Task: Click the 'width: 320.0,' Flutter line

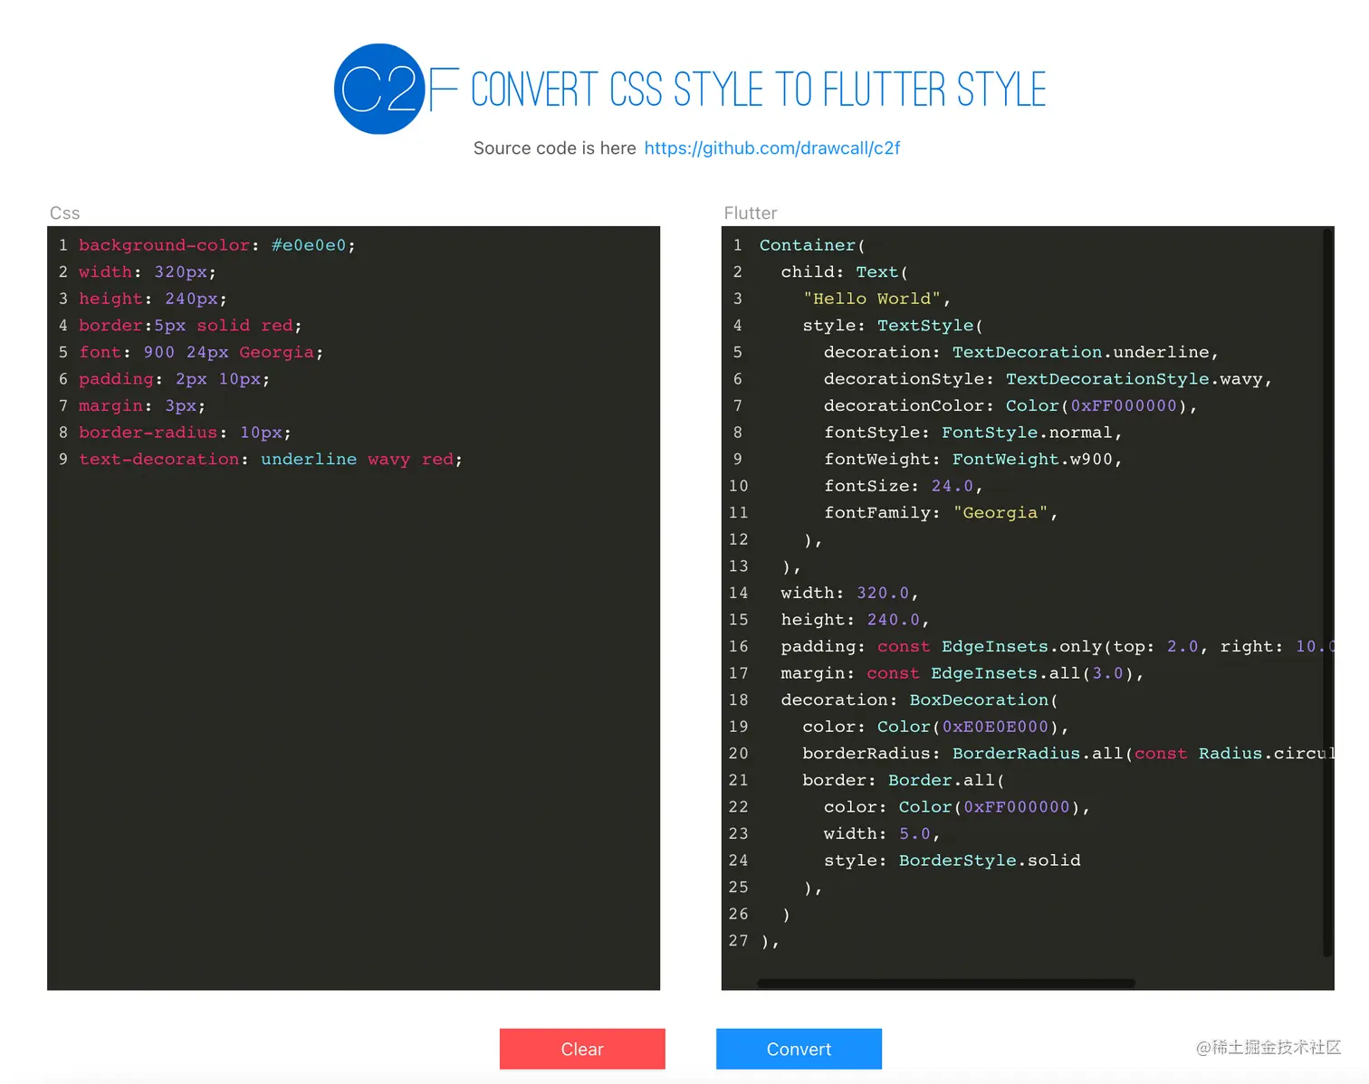Action: pos(849,594)
